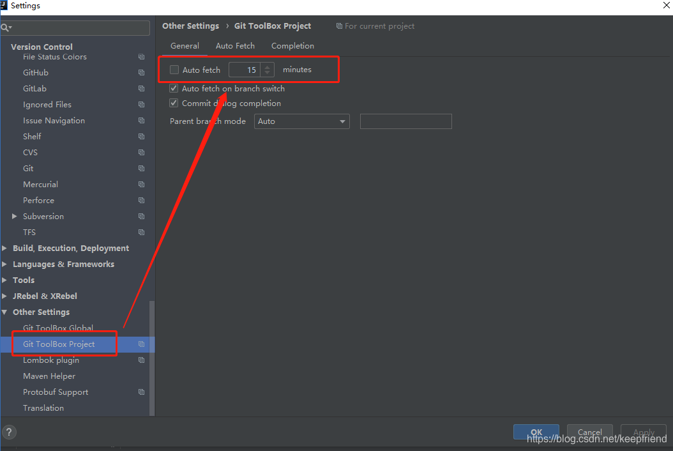Select CVS settings
This screenshot has width=673, height=451.
31,153
